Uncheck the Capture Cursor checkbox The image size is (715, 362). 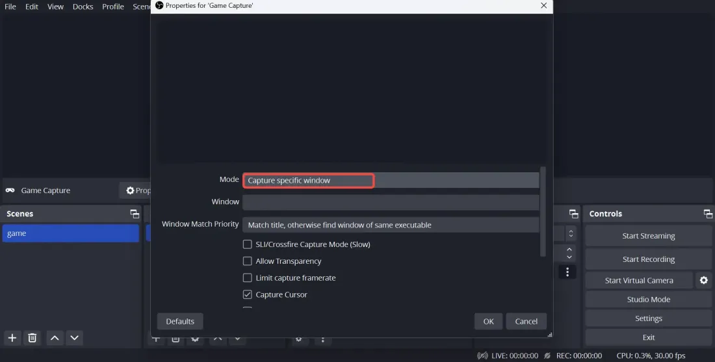point(247,294)
